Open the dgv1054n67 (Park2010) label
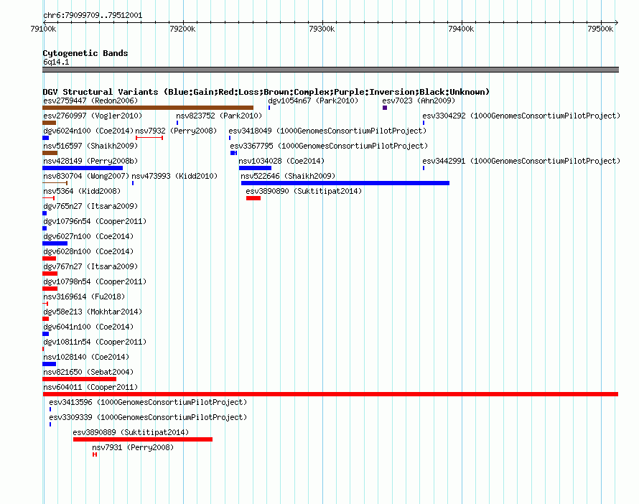 point(313,101)
